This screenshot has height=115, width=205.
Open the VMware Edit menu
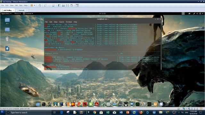coord(7,5)
